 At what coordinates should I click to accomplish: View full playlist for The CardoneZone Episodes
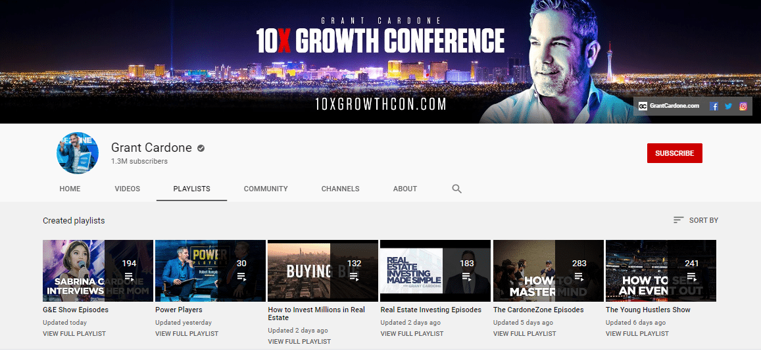[x=525, y=333]
